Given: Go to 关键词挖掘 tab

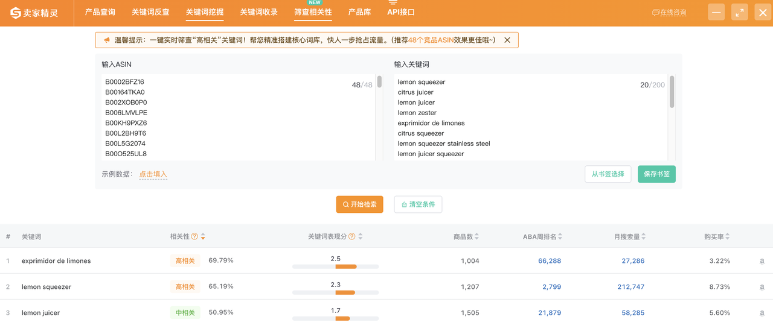Looking at the screenshot, I should click(x=205, y=12).
